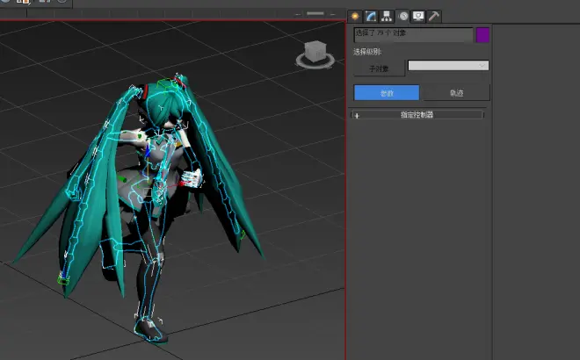Open the Utilities hammer tab
Image resolution: width=580 pixels, height=360 pixels.
click(434, 17)
